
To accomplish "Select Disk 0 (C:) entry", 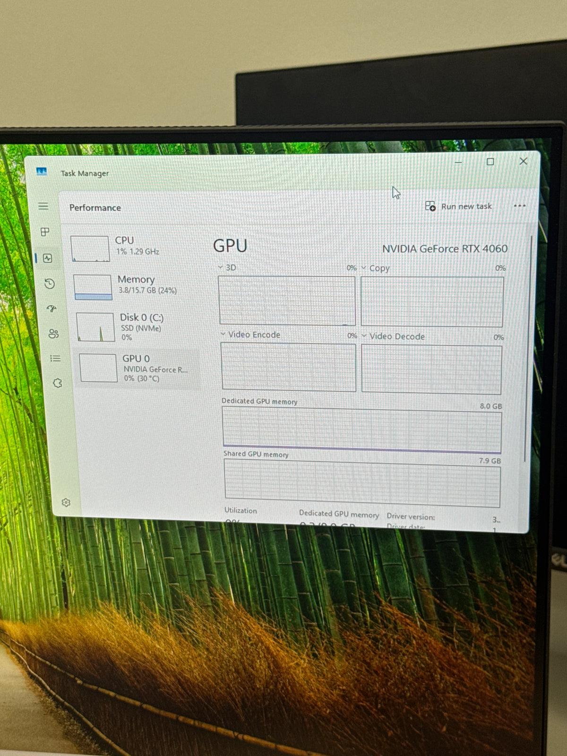I will [x=137, y=326].
